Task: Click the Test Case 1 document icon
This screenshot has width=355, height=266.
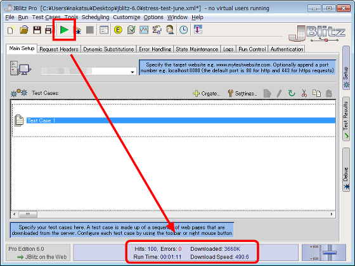Action: [19, 120]
